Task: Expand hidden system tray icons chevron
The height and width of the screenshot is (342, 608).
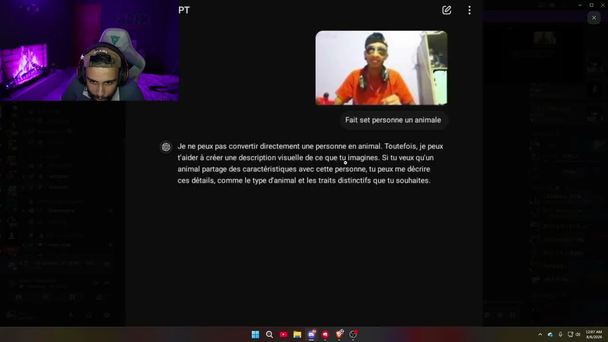Action: tap(540, 334)
